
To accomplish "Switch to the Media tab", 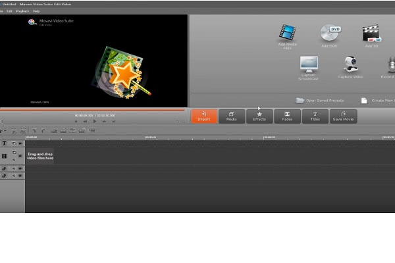I will coord(232,116).
